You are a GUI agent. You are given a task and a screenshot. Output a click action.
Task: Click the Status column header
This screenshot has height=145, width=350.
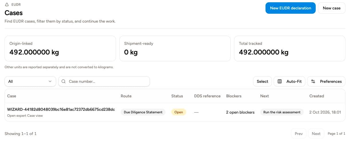(x=177, y=96)
